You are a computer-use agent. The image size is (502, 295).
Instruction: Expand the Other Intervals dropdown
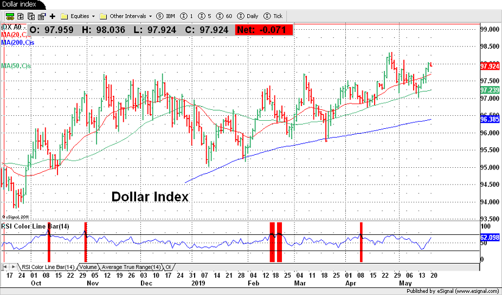(126, 16)
